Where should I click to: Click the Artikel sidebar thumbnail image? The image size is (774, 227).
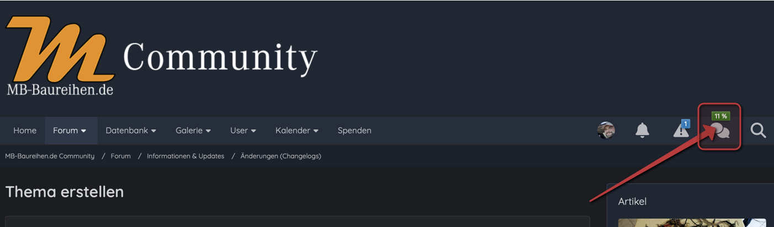692,223
